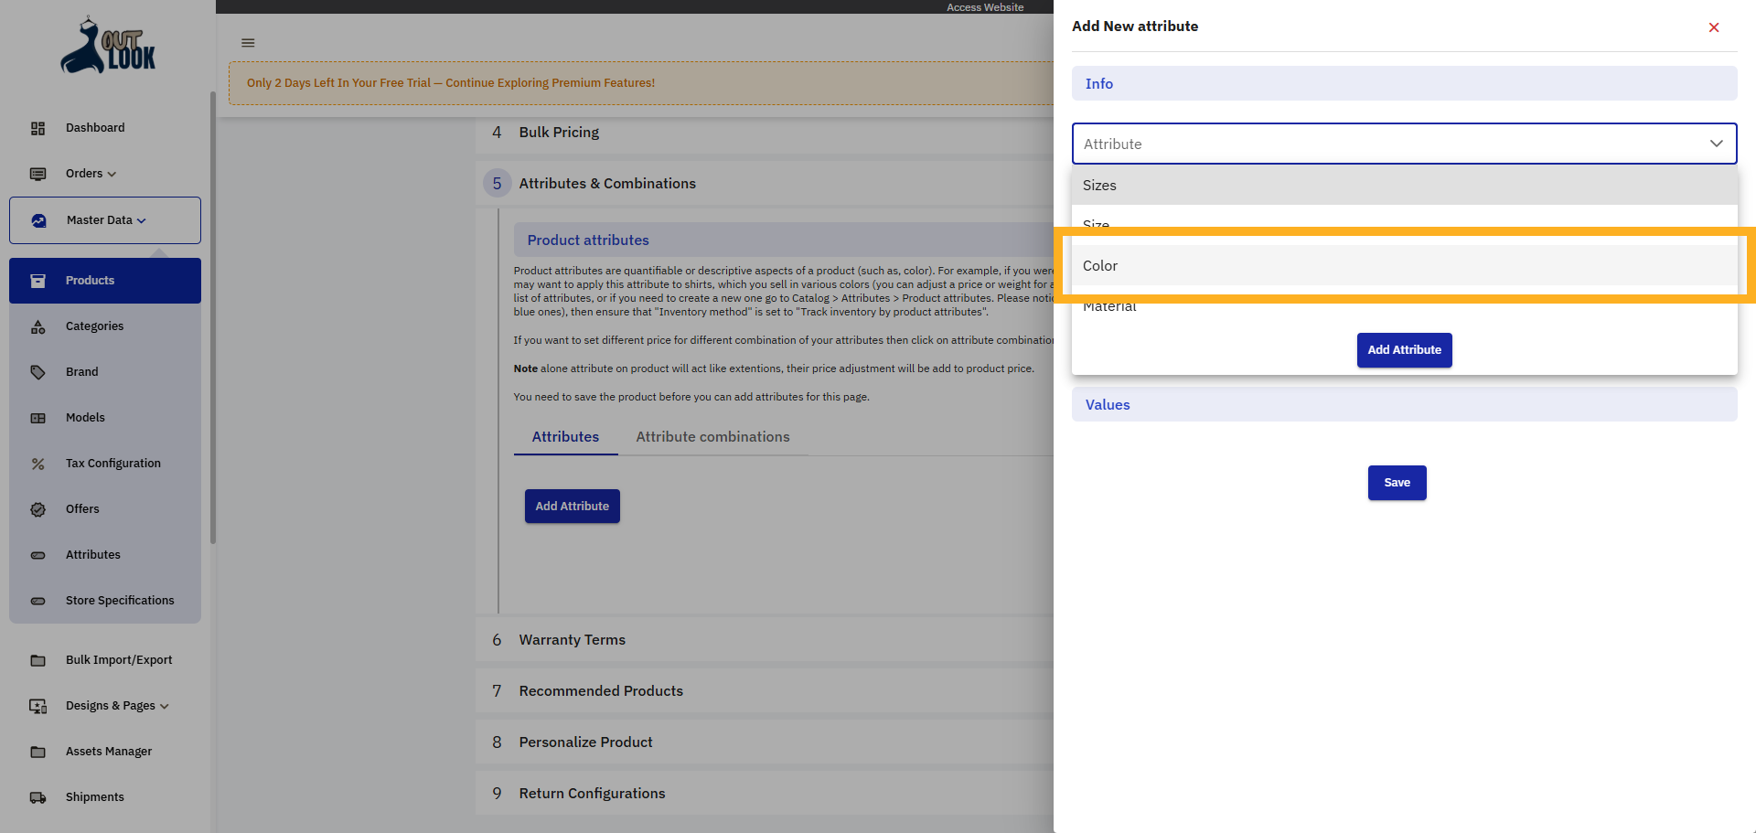Image resolution: width=1756 pixels, height=833 pixels.
Task: Close the Add New attribute panel
Action: [x=1713, y=27]
